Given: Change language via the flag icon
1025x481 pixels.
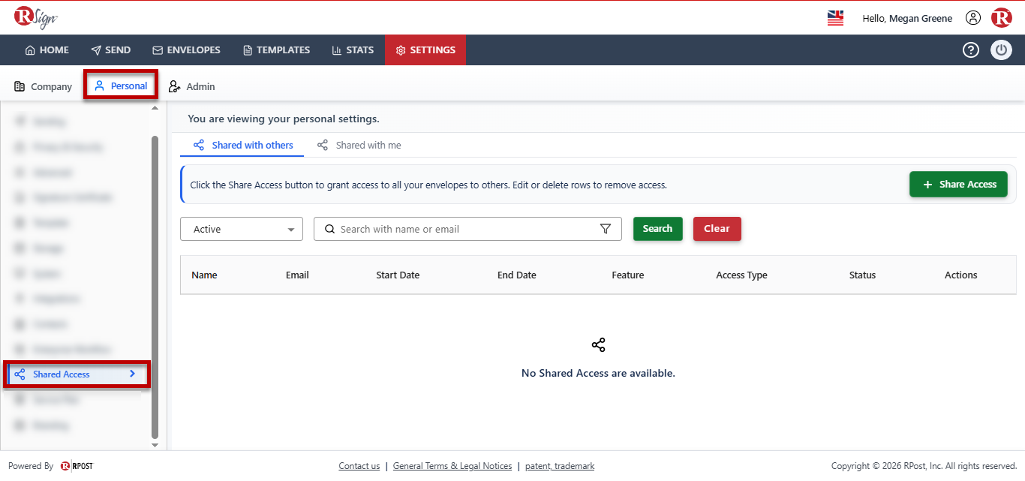Looking at the screenshot, I should pyautogui.click(x=835, y=18).
